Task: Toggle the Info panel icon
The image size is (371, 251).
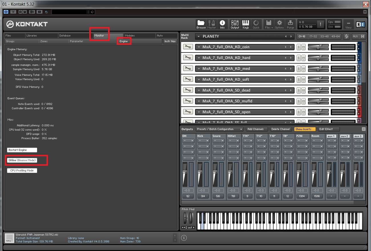Action: (x=222, y=24)
